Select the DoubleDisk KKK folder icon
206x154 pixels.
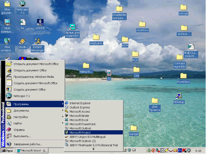(x=119, y=13)
